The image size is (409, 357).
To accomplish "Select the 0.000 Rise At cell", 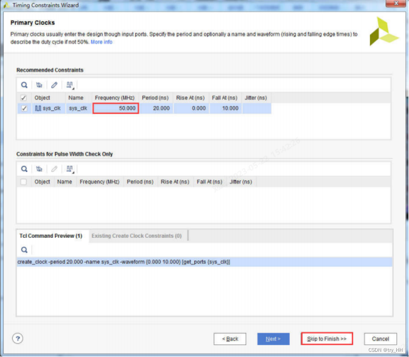I will coord(191,108).
